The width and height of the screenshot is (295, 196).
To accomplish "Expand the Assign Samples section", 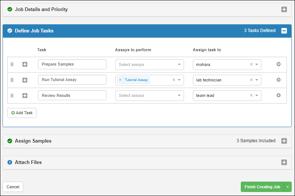I will [284, 141].
